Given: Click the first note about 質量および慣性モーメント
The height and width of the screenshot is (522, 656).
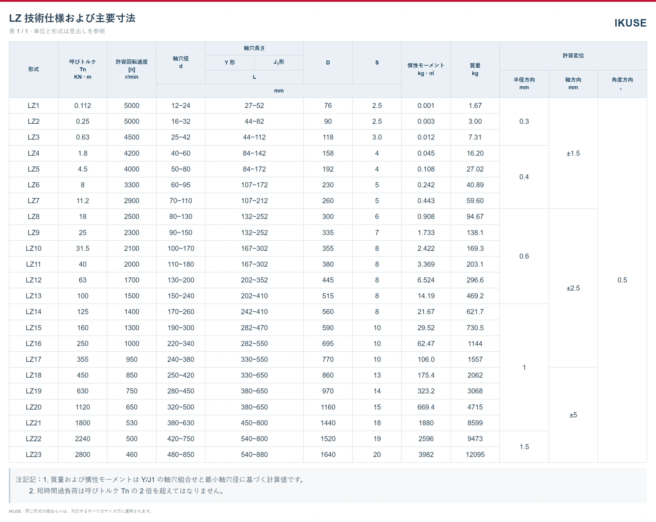Looking at the screenshot, I should [174, 480].
